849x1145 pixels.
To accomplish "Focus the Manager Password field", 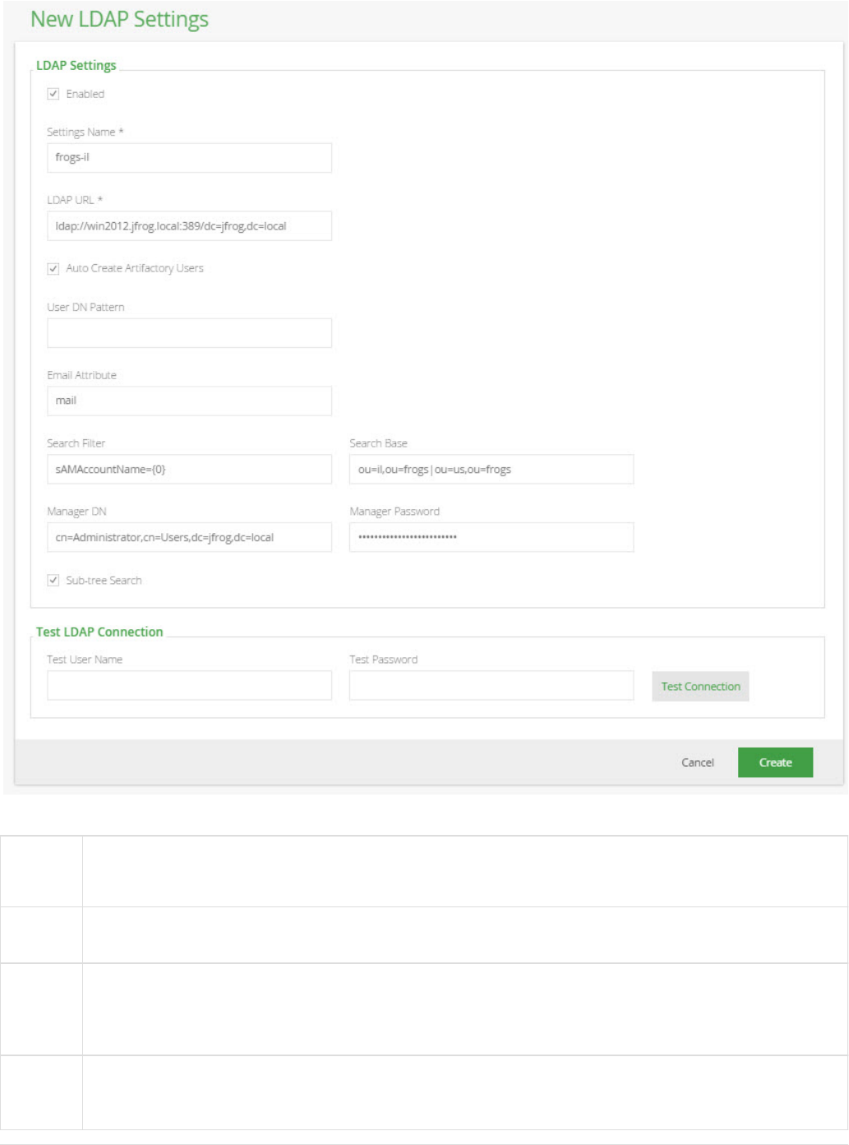I will pyautogui.click(x=491, y=537).
